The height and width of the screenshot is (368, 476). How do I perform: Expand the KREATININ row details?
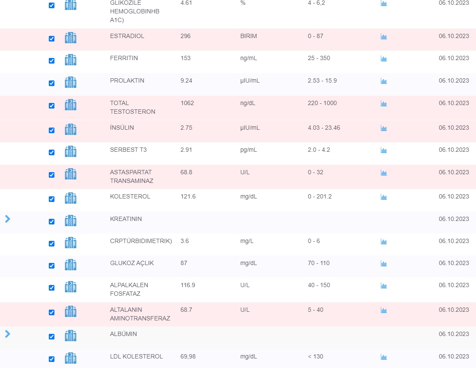[x=7, y=219]
